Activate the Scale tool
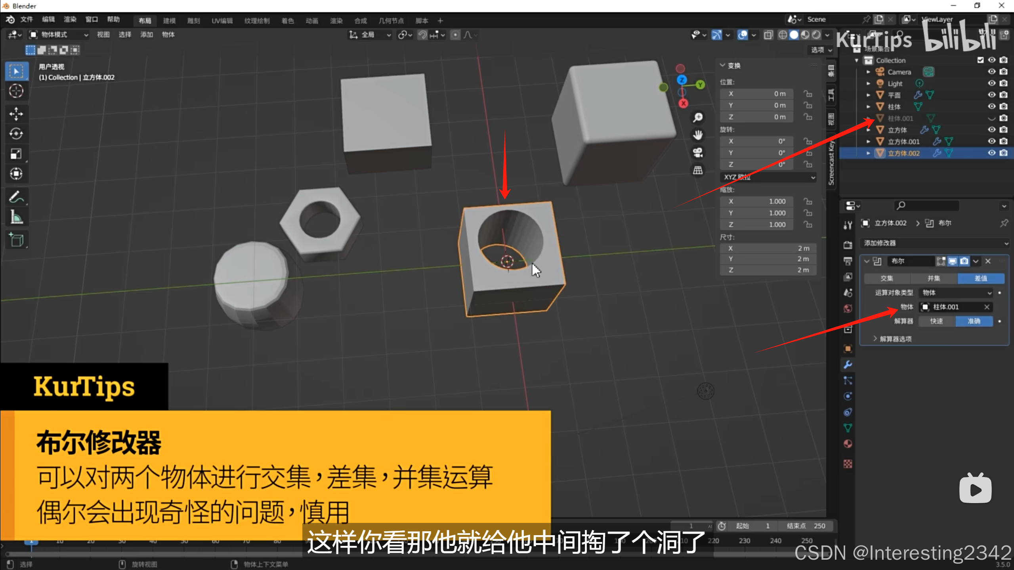Image resolution: width=1014 pixels, height=570 pixels. pos(16,154)
